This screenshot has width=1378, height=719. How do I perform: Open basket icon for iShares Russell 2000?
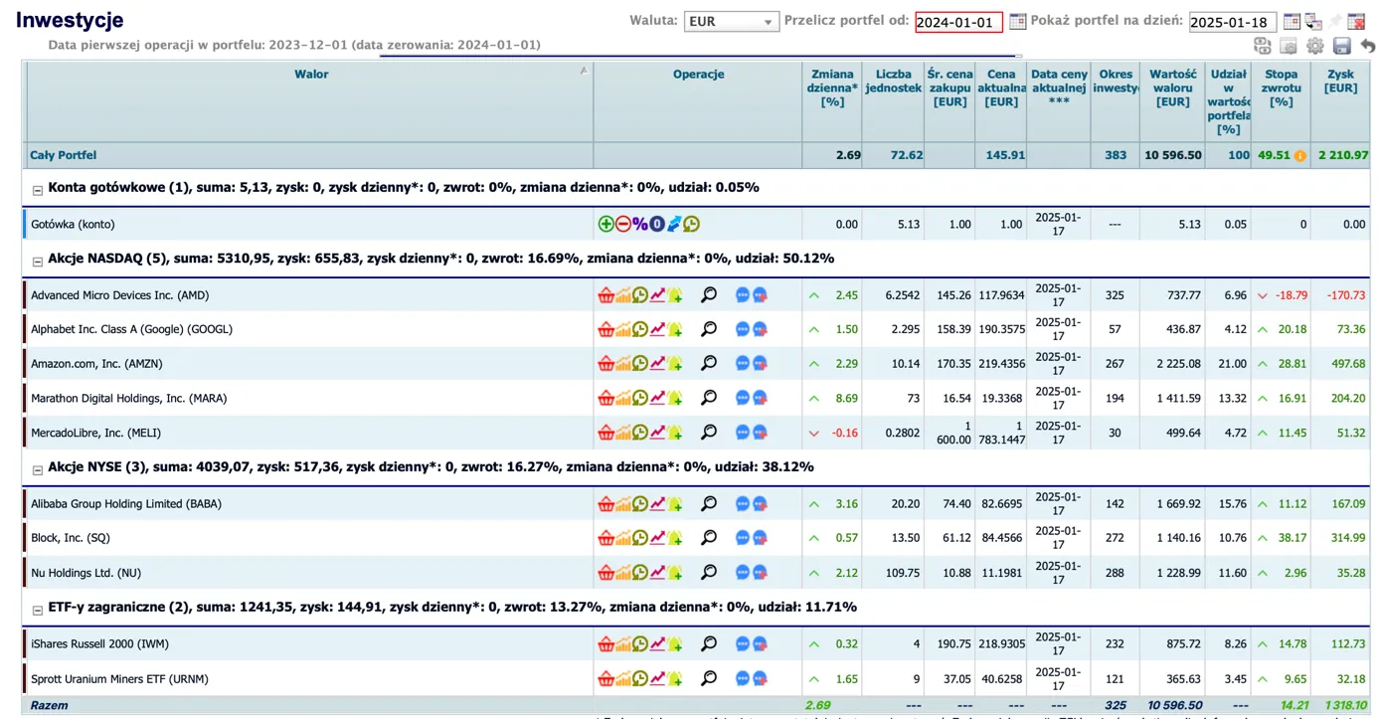tap(605, 644)
